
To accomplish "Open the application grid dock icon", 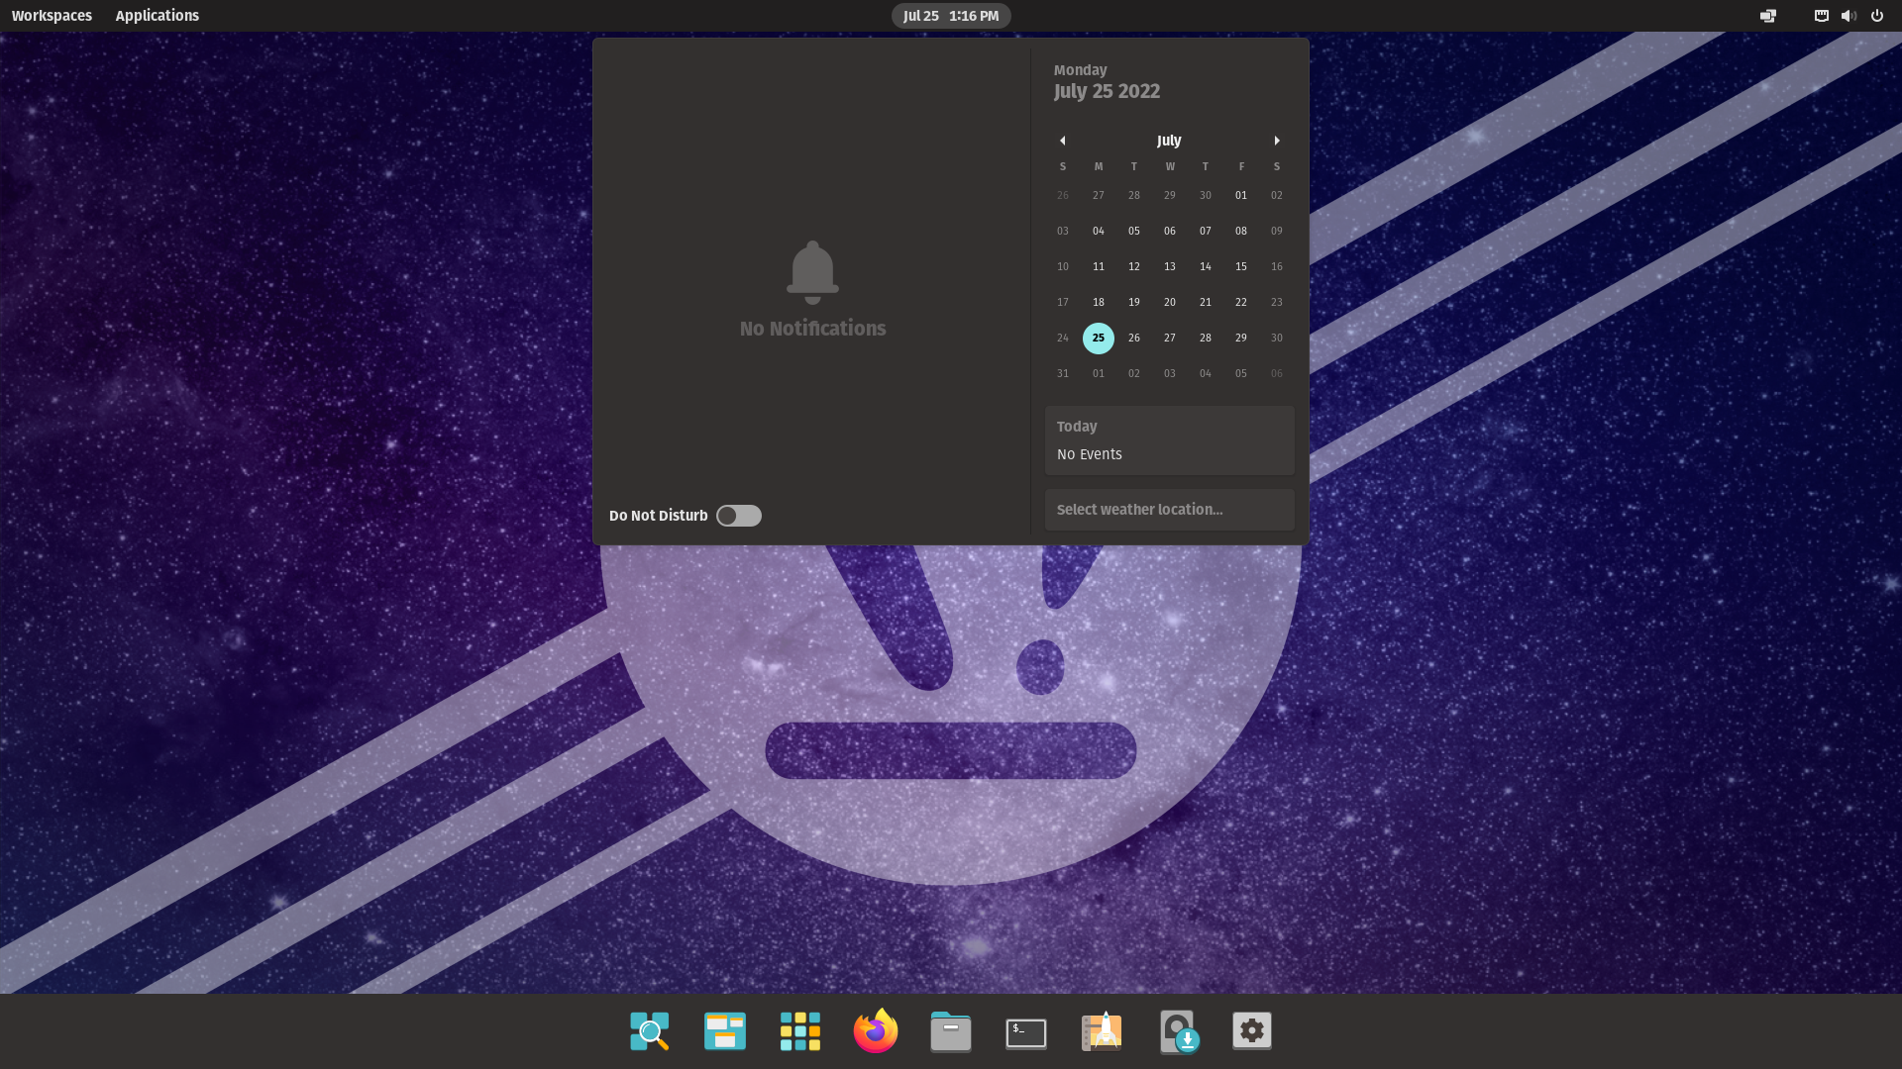I will [800, 1031].
